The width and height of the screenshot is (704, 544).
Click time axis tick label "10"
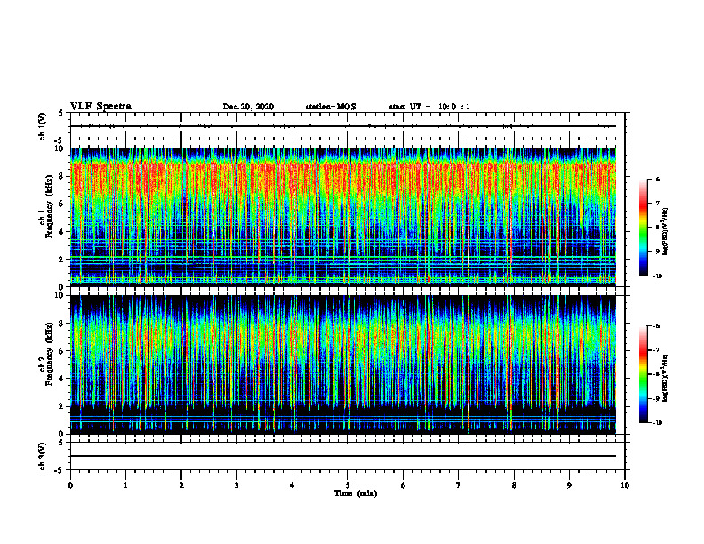(625, 485)
